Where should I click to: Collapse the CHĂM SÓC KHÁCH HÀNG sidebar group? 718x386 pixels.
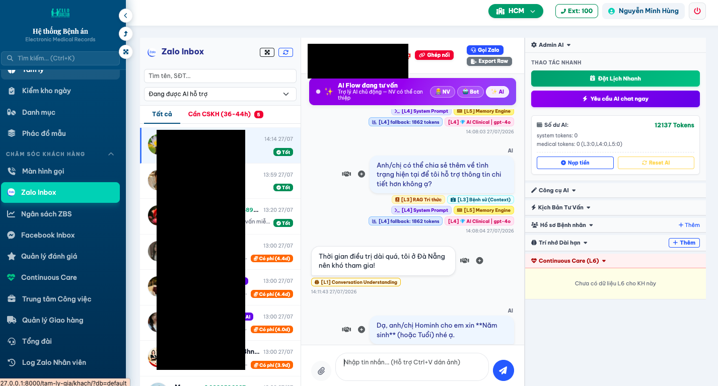(60, 154)
